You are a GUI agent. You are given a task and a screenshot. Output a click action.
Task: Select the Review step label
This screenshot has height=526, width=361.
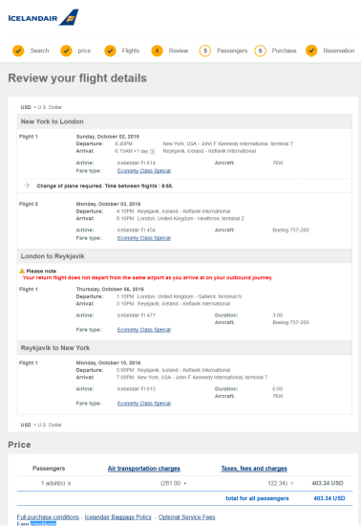(179, 51)
